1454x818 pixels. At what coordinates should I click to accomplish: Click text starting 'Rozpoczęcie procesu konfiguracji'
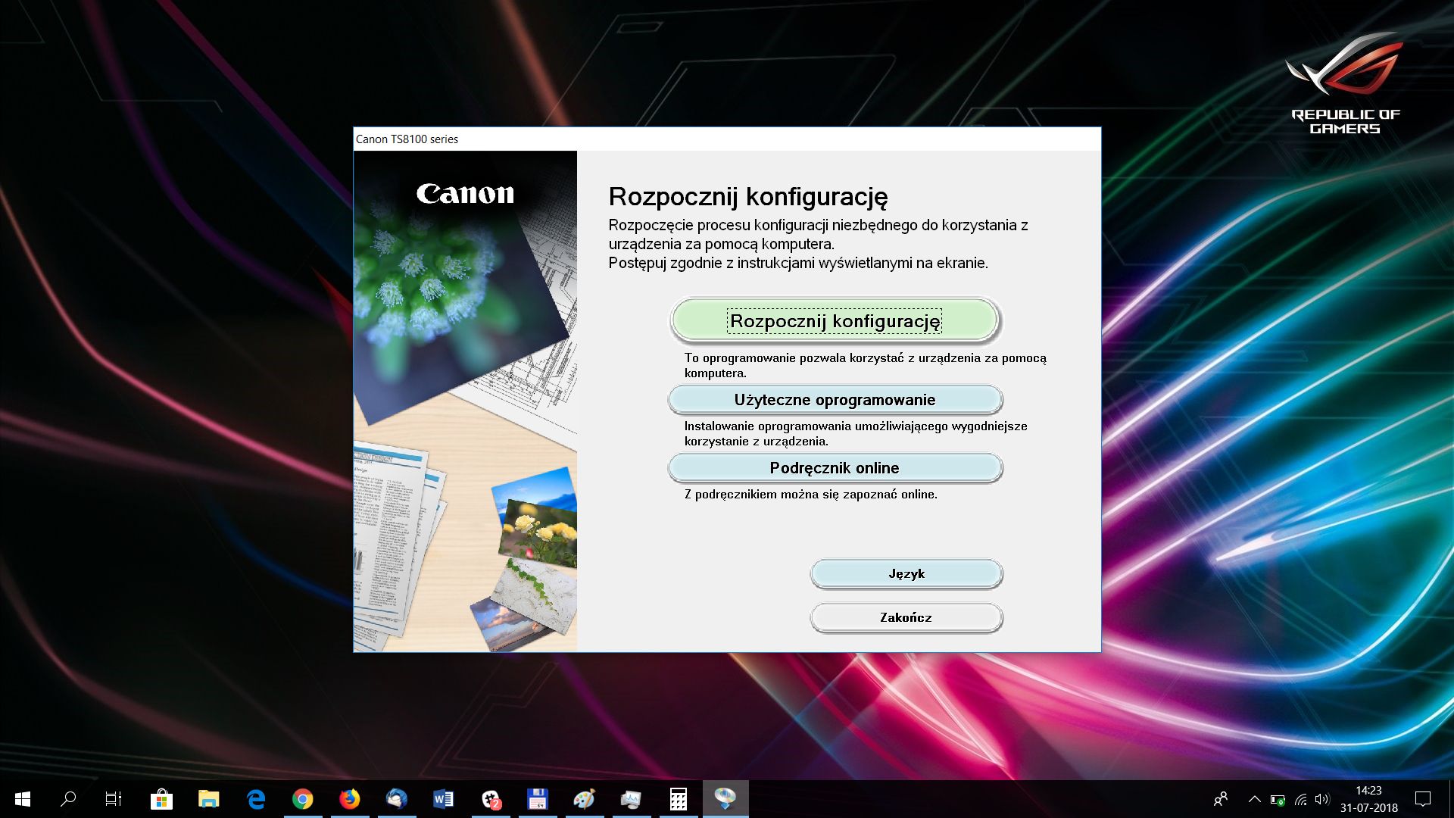[x=818, y=234]
